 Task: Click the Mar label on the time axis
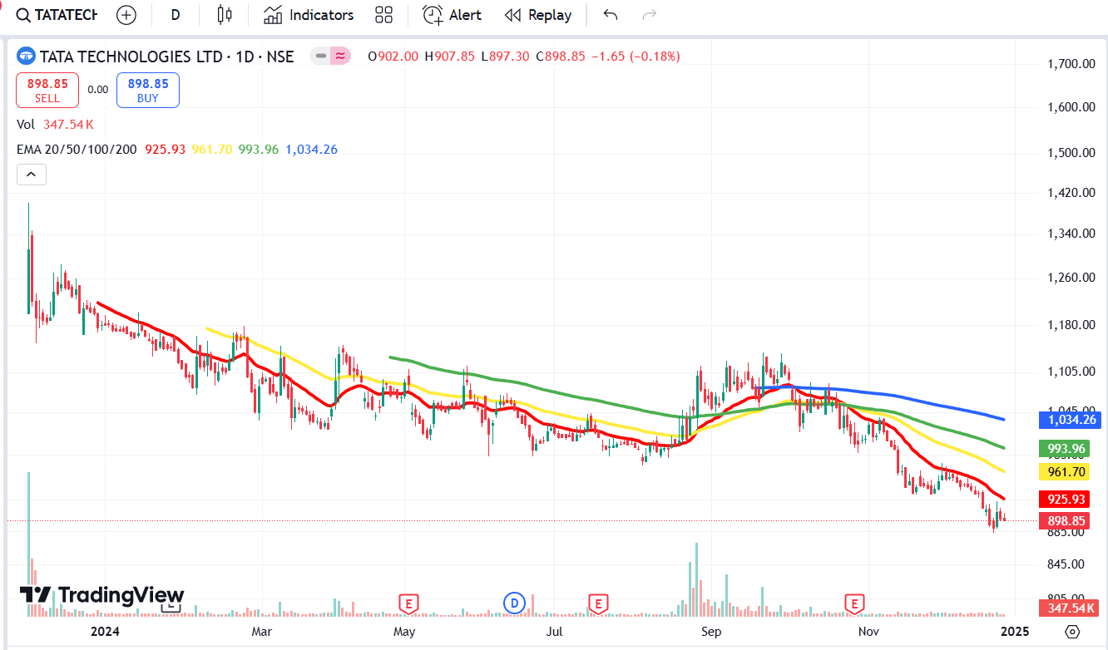tap(262, 631)
